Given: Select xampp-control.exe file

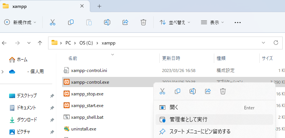Looking at the screenshot, I should click(90, 82).
